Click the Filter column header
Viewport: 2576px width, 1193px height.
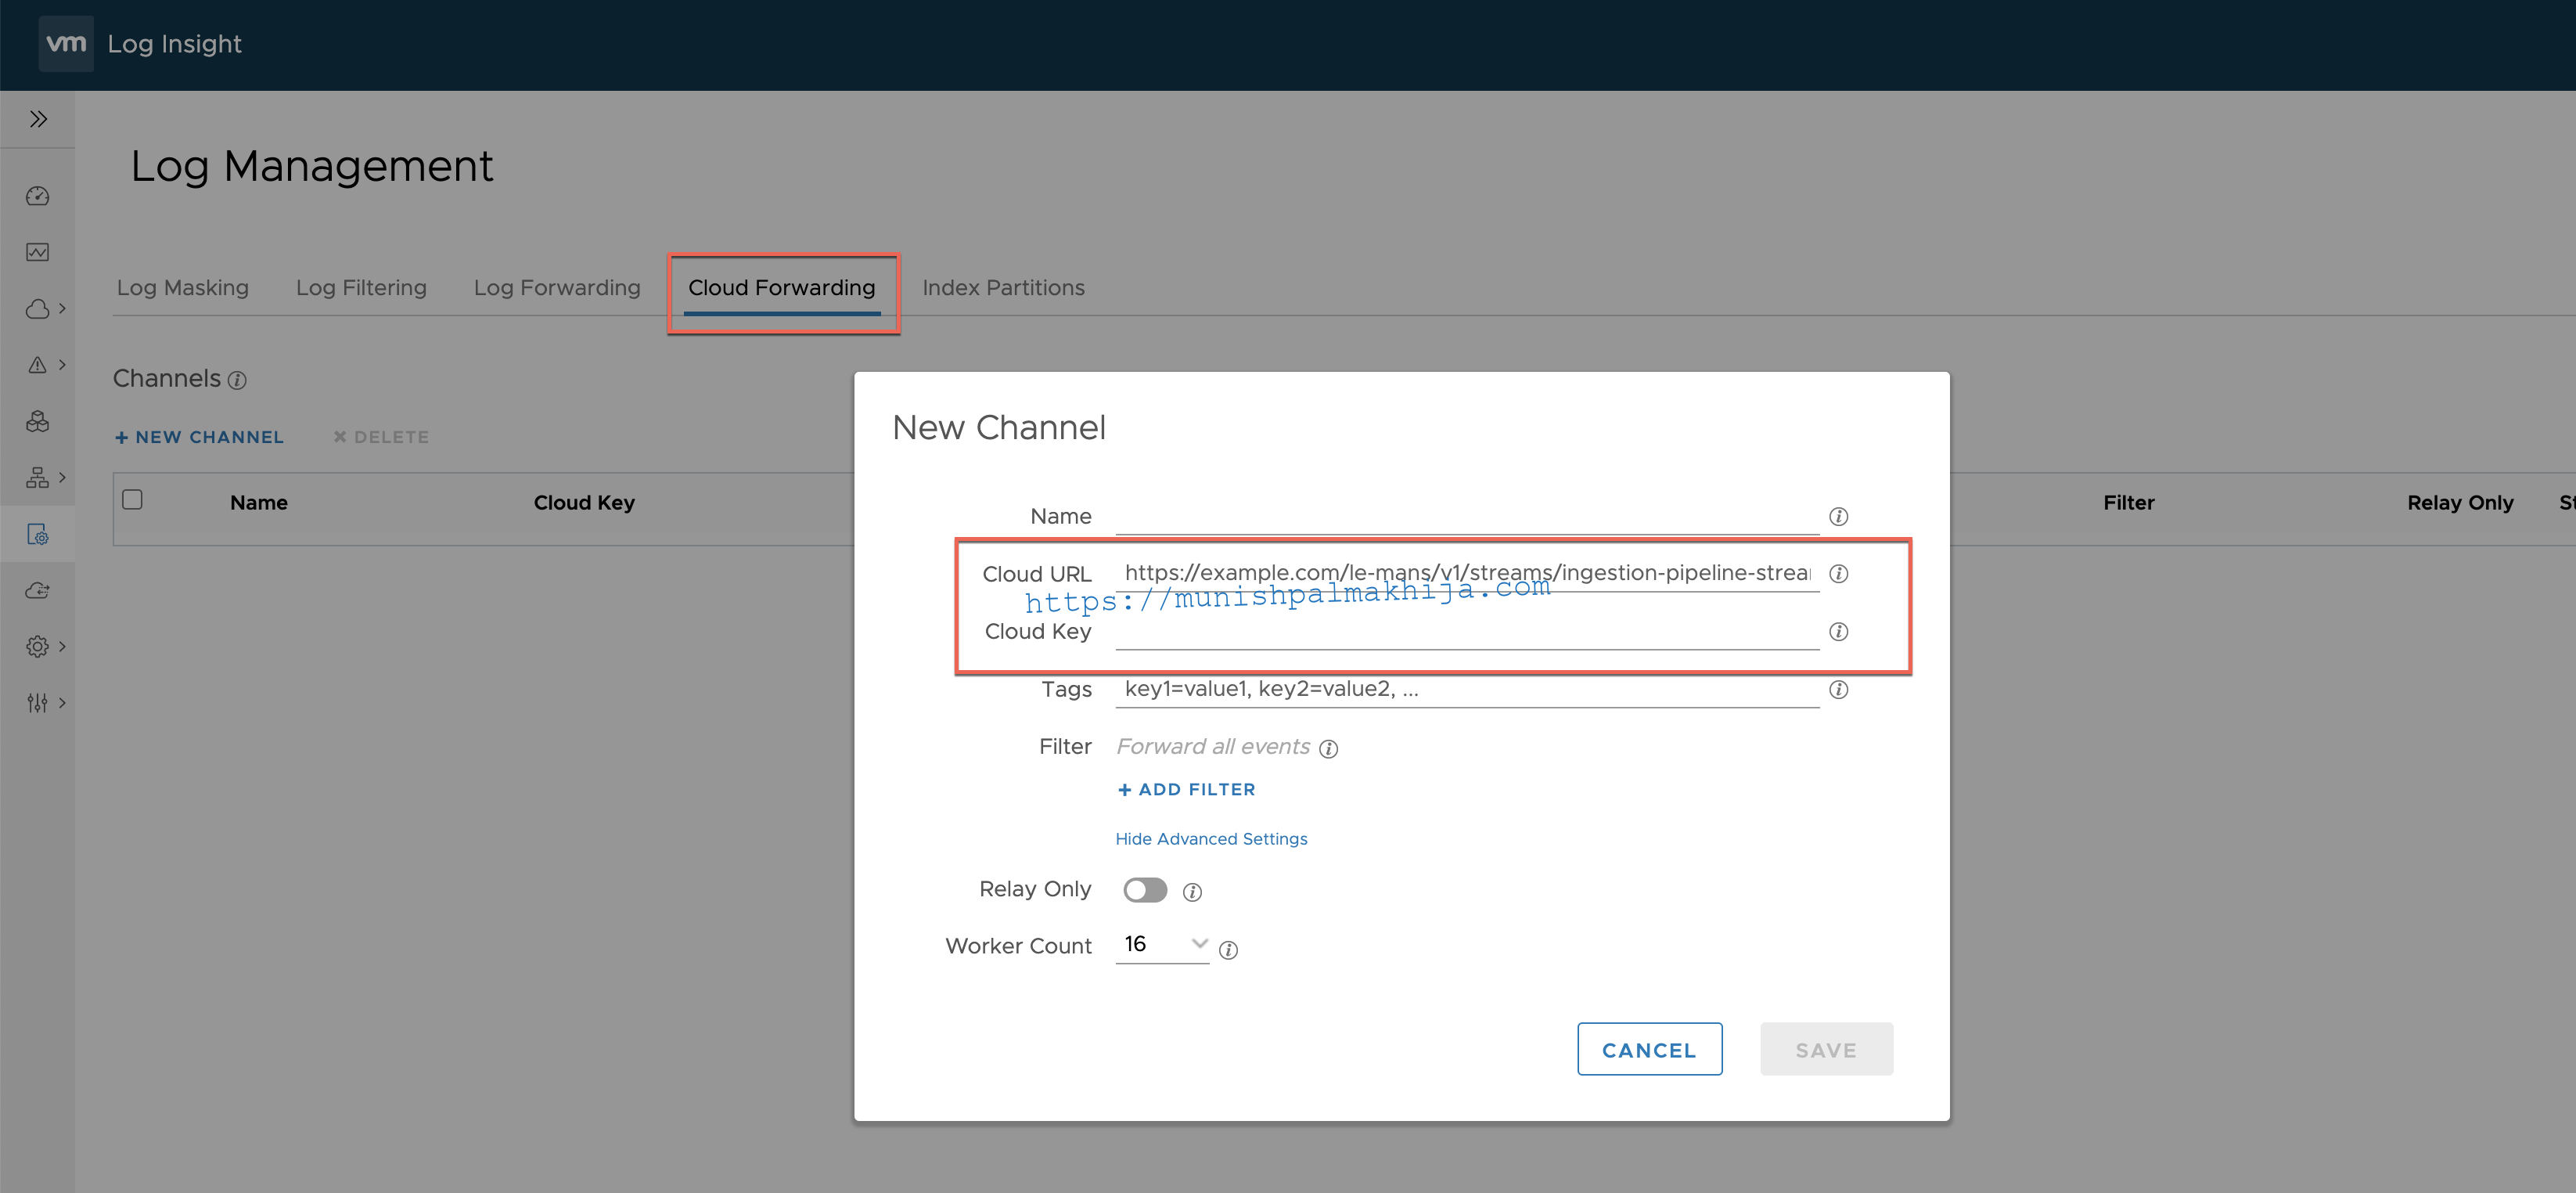click(x=2128, y=503)
